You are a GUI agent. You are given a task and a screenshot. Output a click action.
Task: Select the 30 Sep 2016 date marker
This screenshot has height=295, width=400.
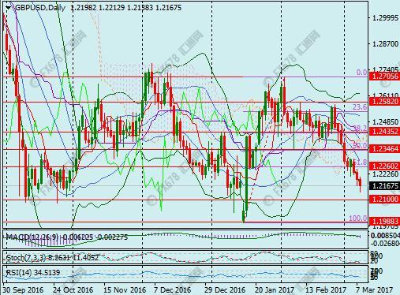[24, 290]
